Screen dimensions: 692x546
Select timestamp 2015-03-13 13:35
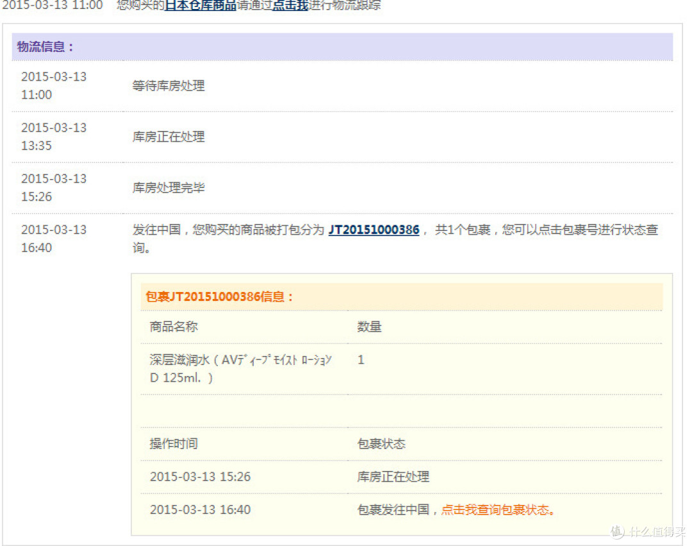pyautogui.click(x=54, y=137)
